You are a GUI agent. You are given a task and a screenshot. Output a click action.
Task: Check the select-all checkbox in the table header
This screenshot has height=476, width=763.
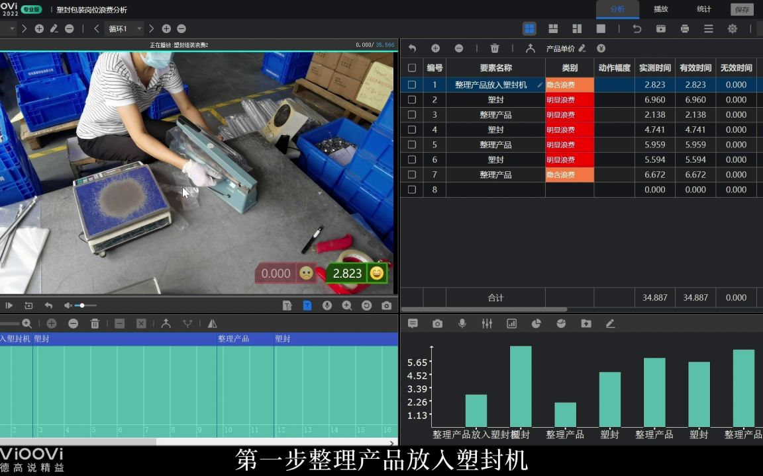point(412,67)
